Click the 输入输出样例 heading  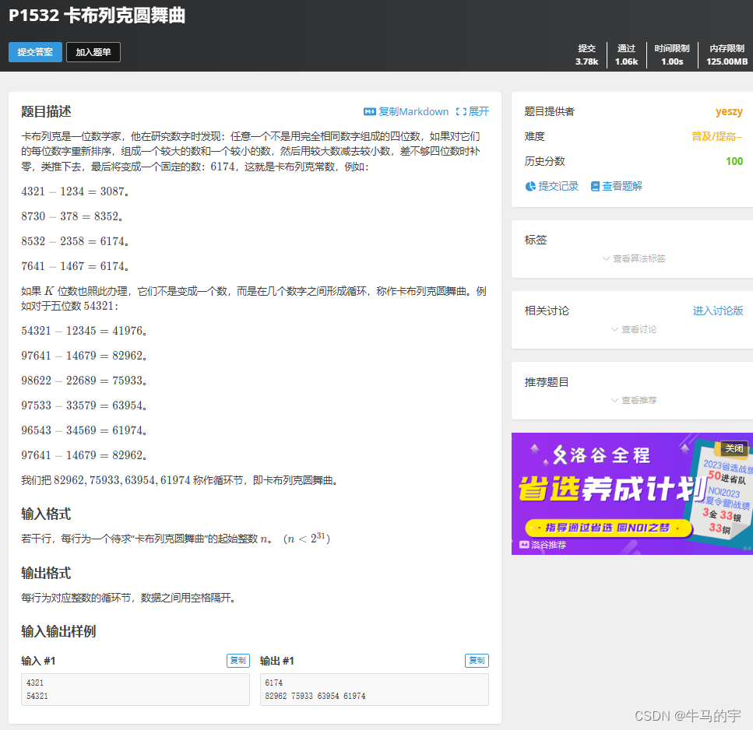(x=58, y=632)
